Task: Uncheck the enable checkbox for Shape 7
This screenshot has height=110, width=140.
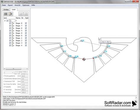Action: pos(10,26)
